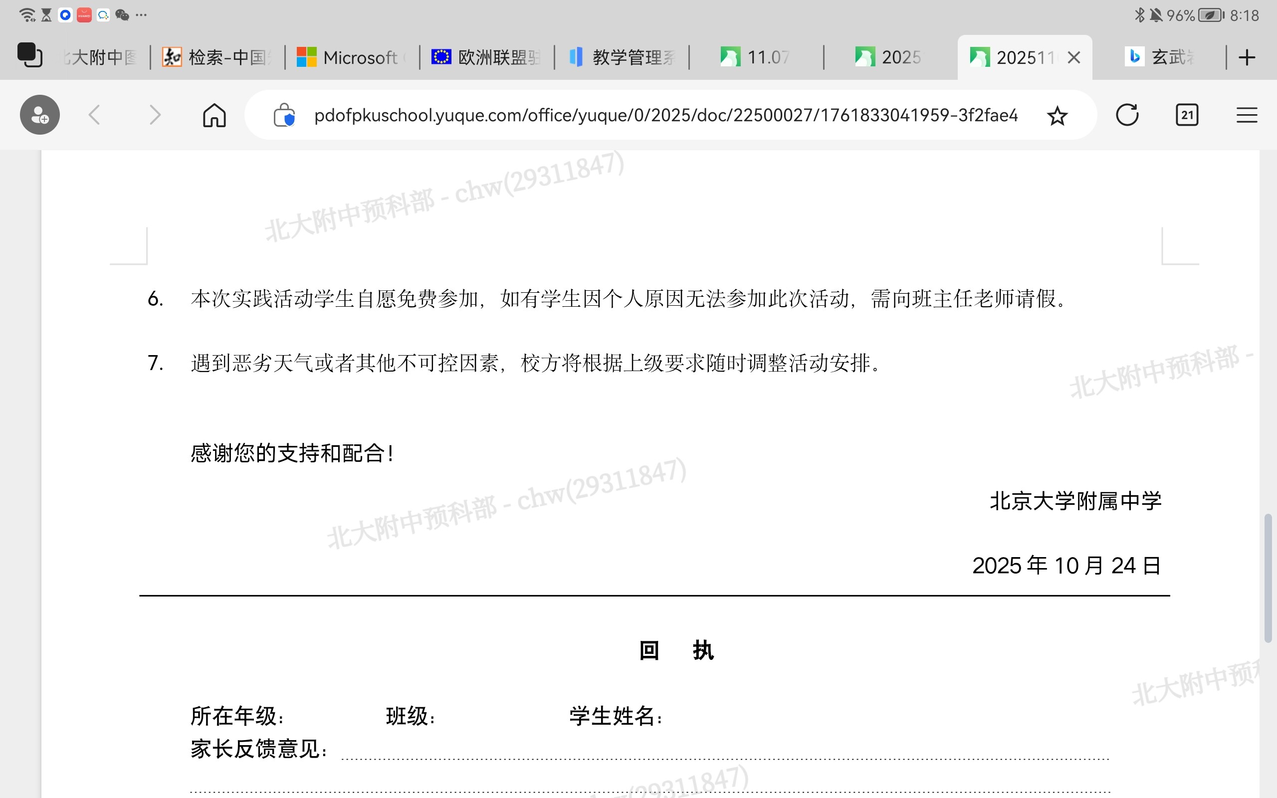Open the tab switcher showing 21
The height and width of the screenshot is (798, 1277).
point(1187,115)
